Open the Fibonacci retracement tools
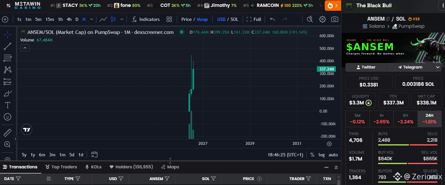445x185 pixels. point(8,58)
